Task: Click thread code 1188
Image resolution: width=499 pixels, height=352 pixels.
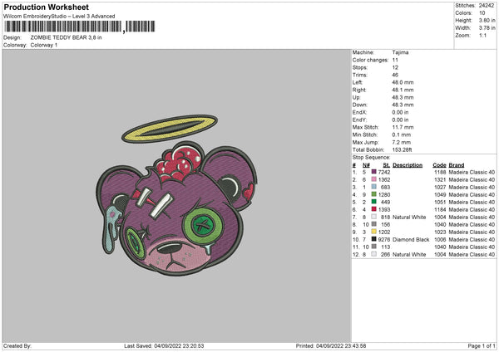Action: 440,172
